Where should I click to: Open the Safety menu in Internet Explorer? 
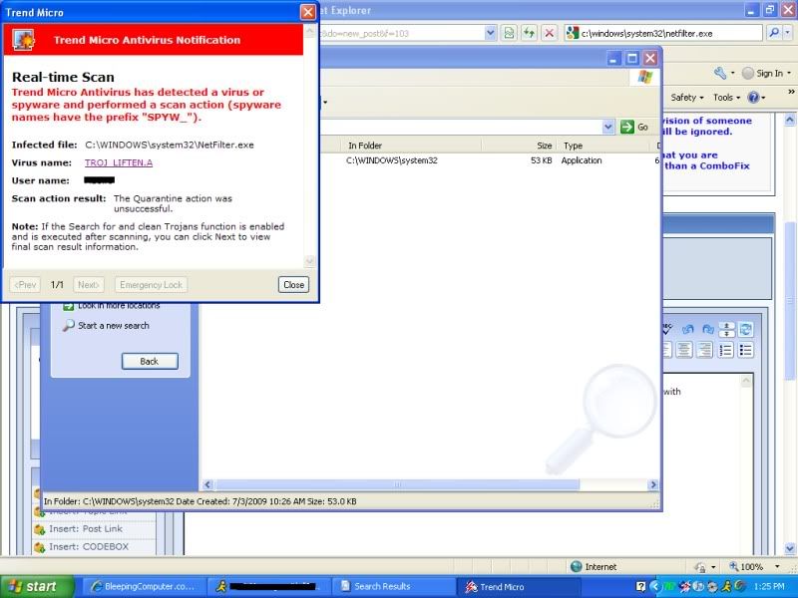pos(687,97)
